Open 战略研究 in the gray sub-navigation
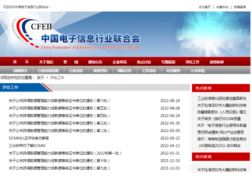 [x=20, y=71]
